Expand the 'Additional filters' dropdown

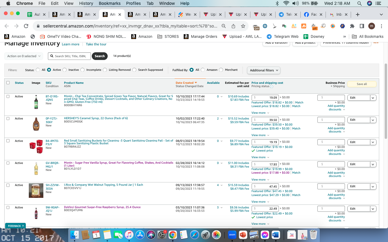point(263,70)
